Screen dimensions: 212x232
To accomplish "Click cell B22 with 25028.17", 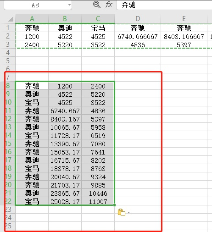I will (65, 201).
